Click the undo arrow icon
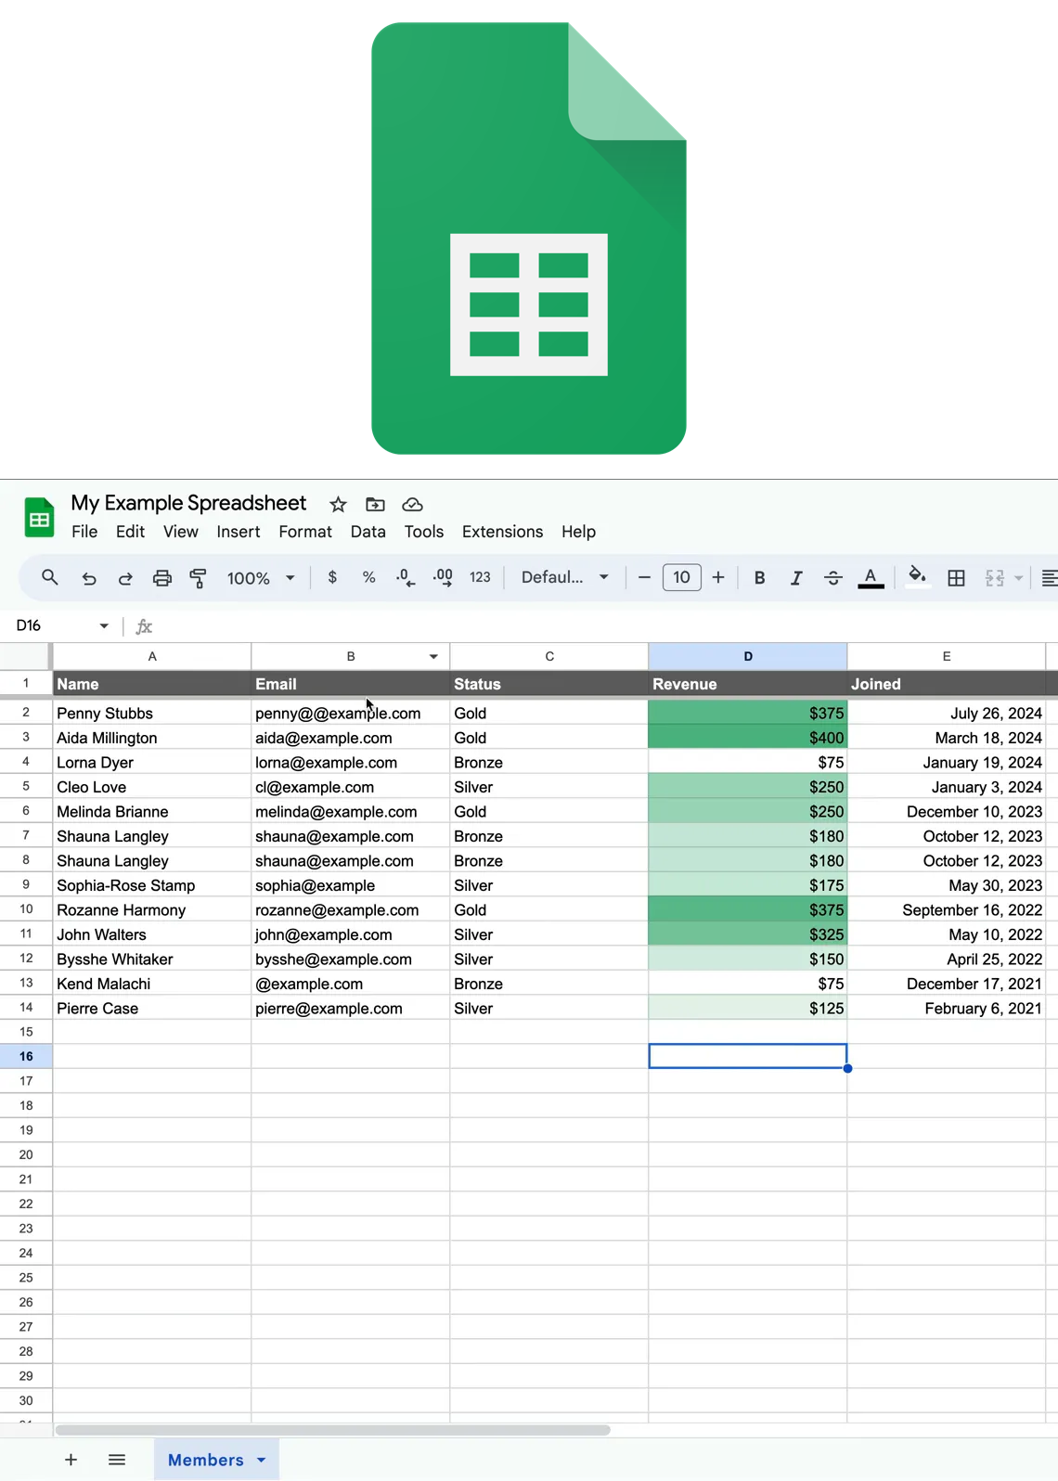 coord(89,578)
